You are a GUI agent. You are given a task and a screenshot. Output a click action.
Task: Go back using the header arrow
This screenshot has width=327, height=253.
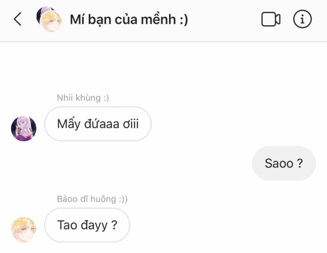click(x=18, y=19)
